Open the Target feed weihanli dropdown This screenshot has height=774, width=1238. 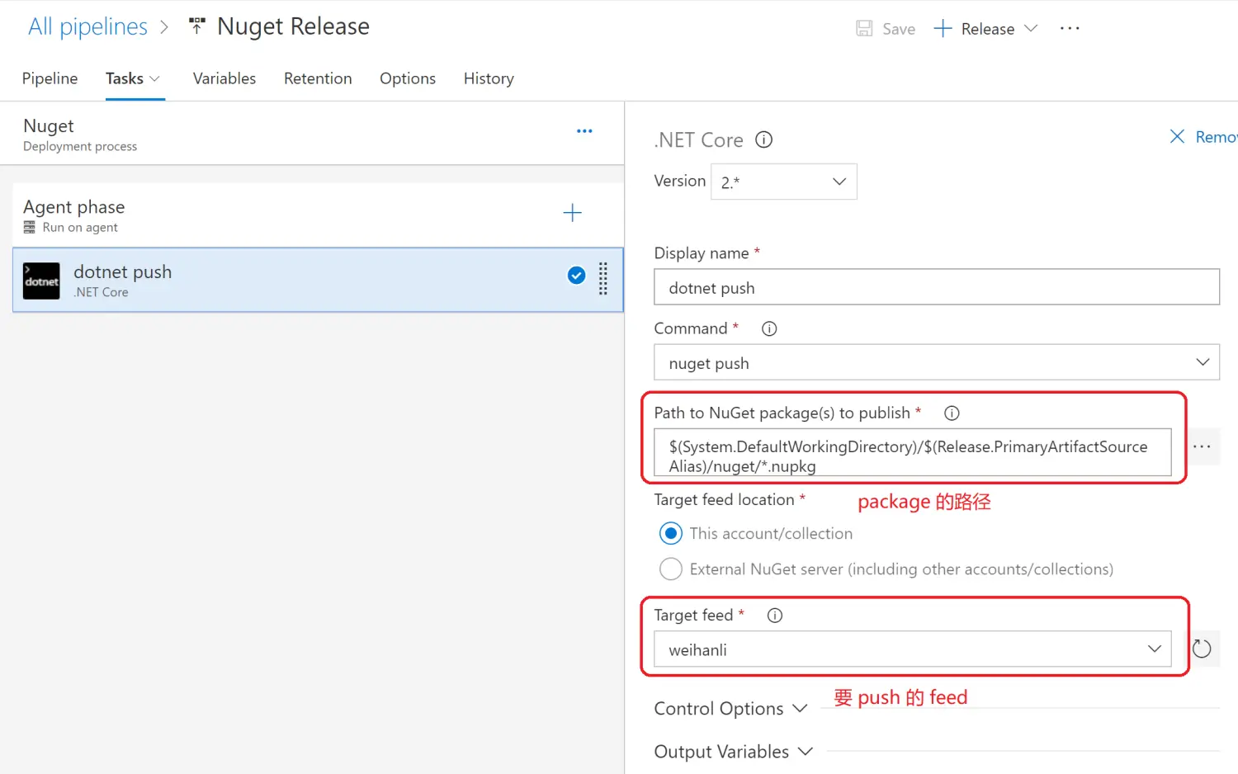(913, 649)
